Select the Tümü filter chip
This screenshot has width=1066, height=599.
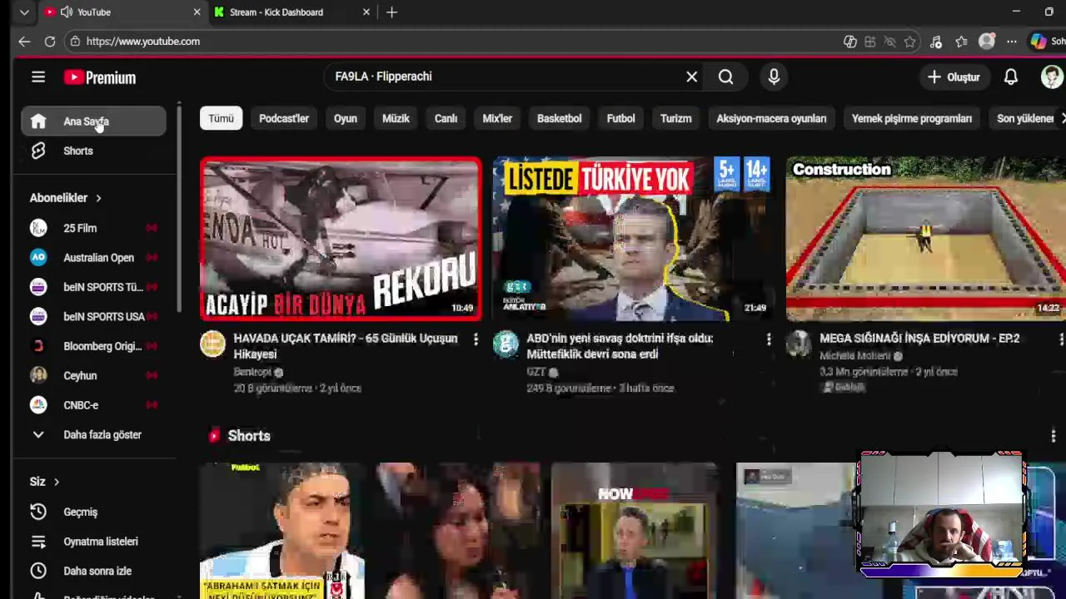point(221,119)
